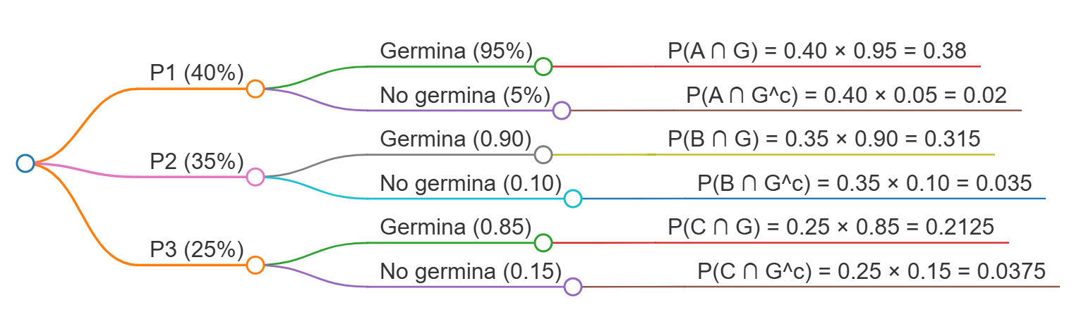This screenshot has height=324, width=1074.
Task: Select the P3 (25%) branch label
Action: click(197, 249)
